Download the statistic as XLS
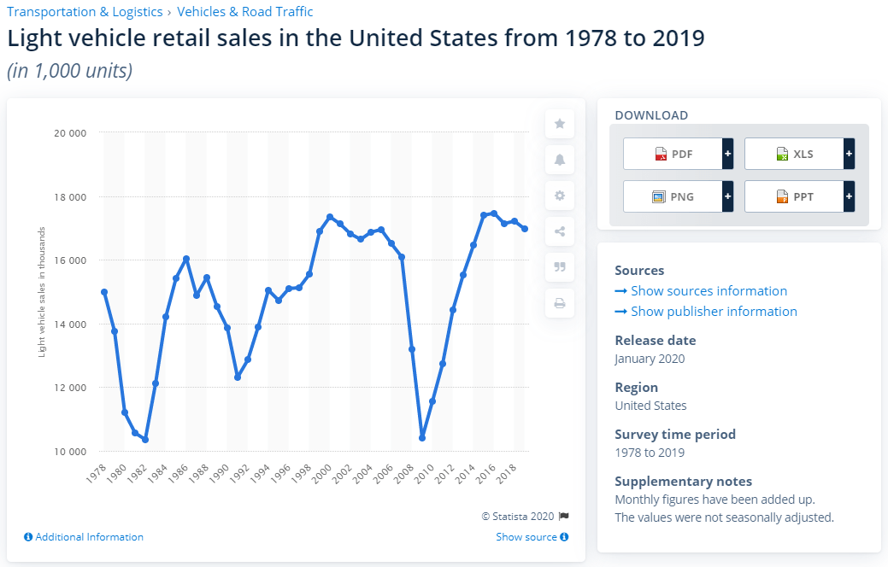The image size is (888, 567). (794, 154)
